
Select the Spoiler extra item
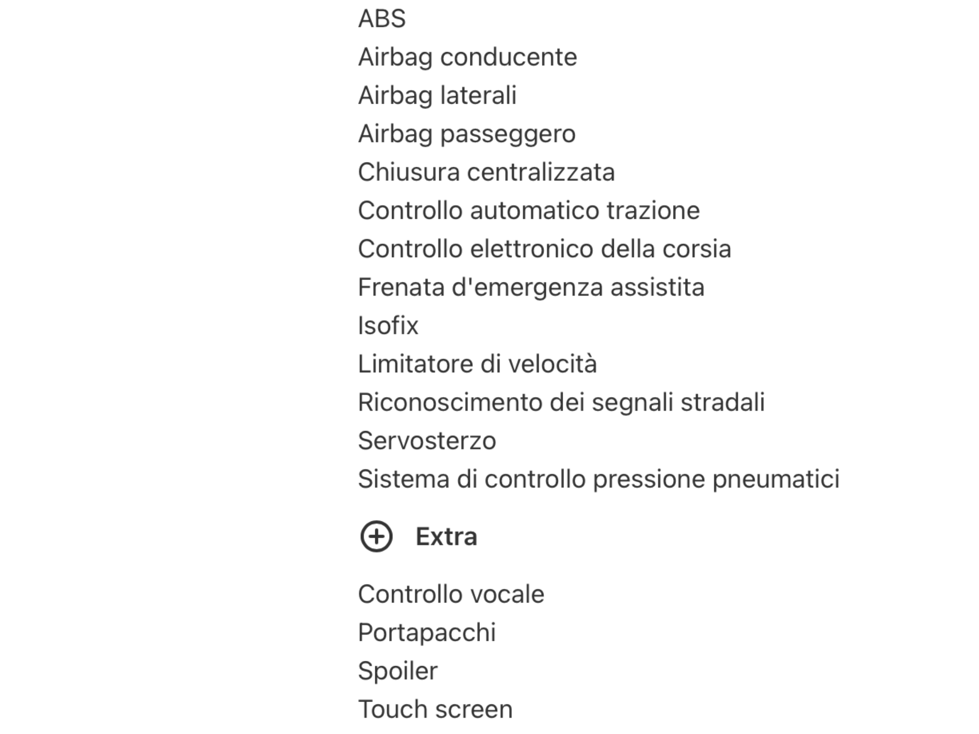[398, 671]
